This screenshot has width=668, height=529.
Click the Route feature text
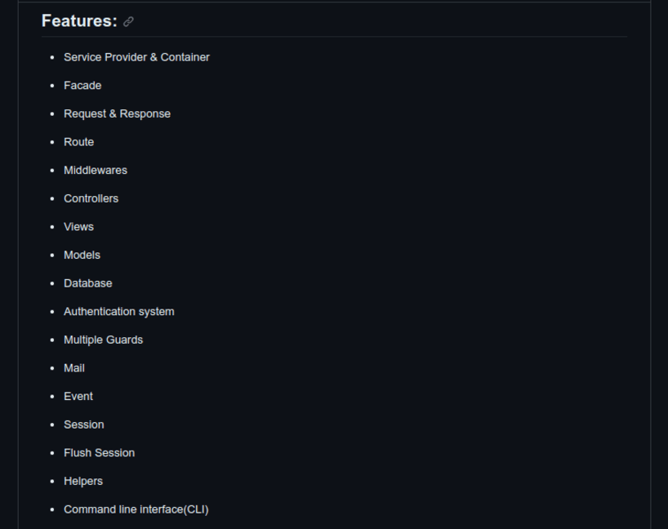point(78,142)
